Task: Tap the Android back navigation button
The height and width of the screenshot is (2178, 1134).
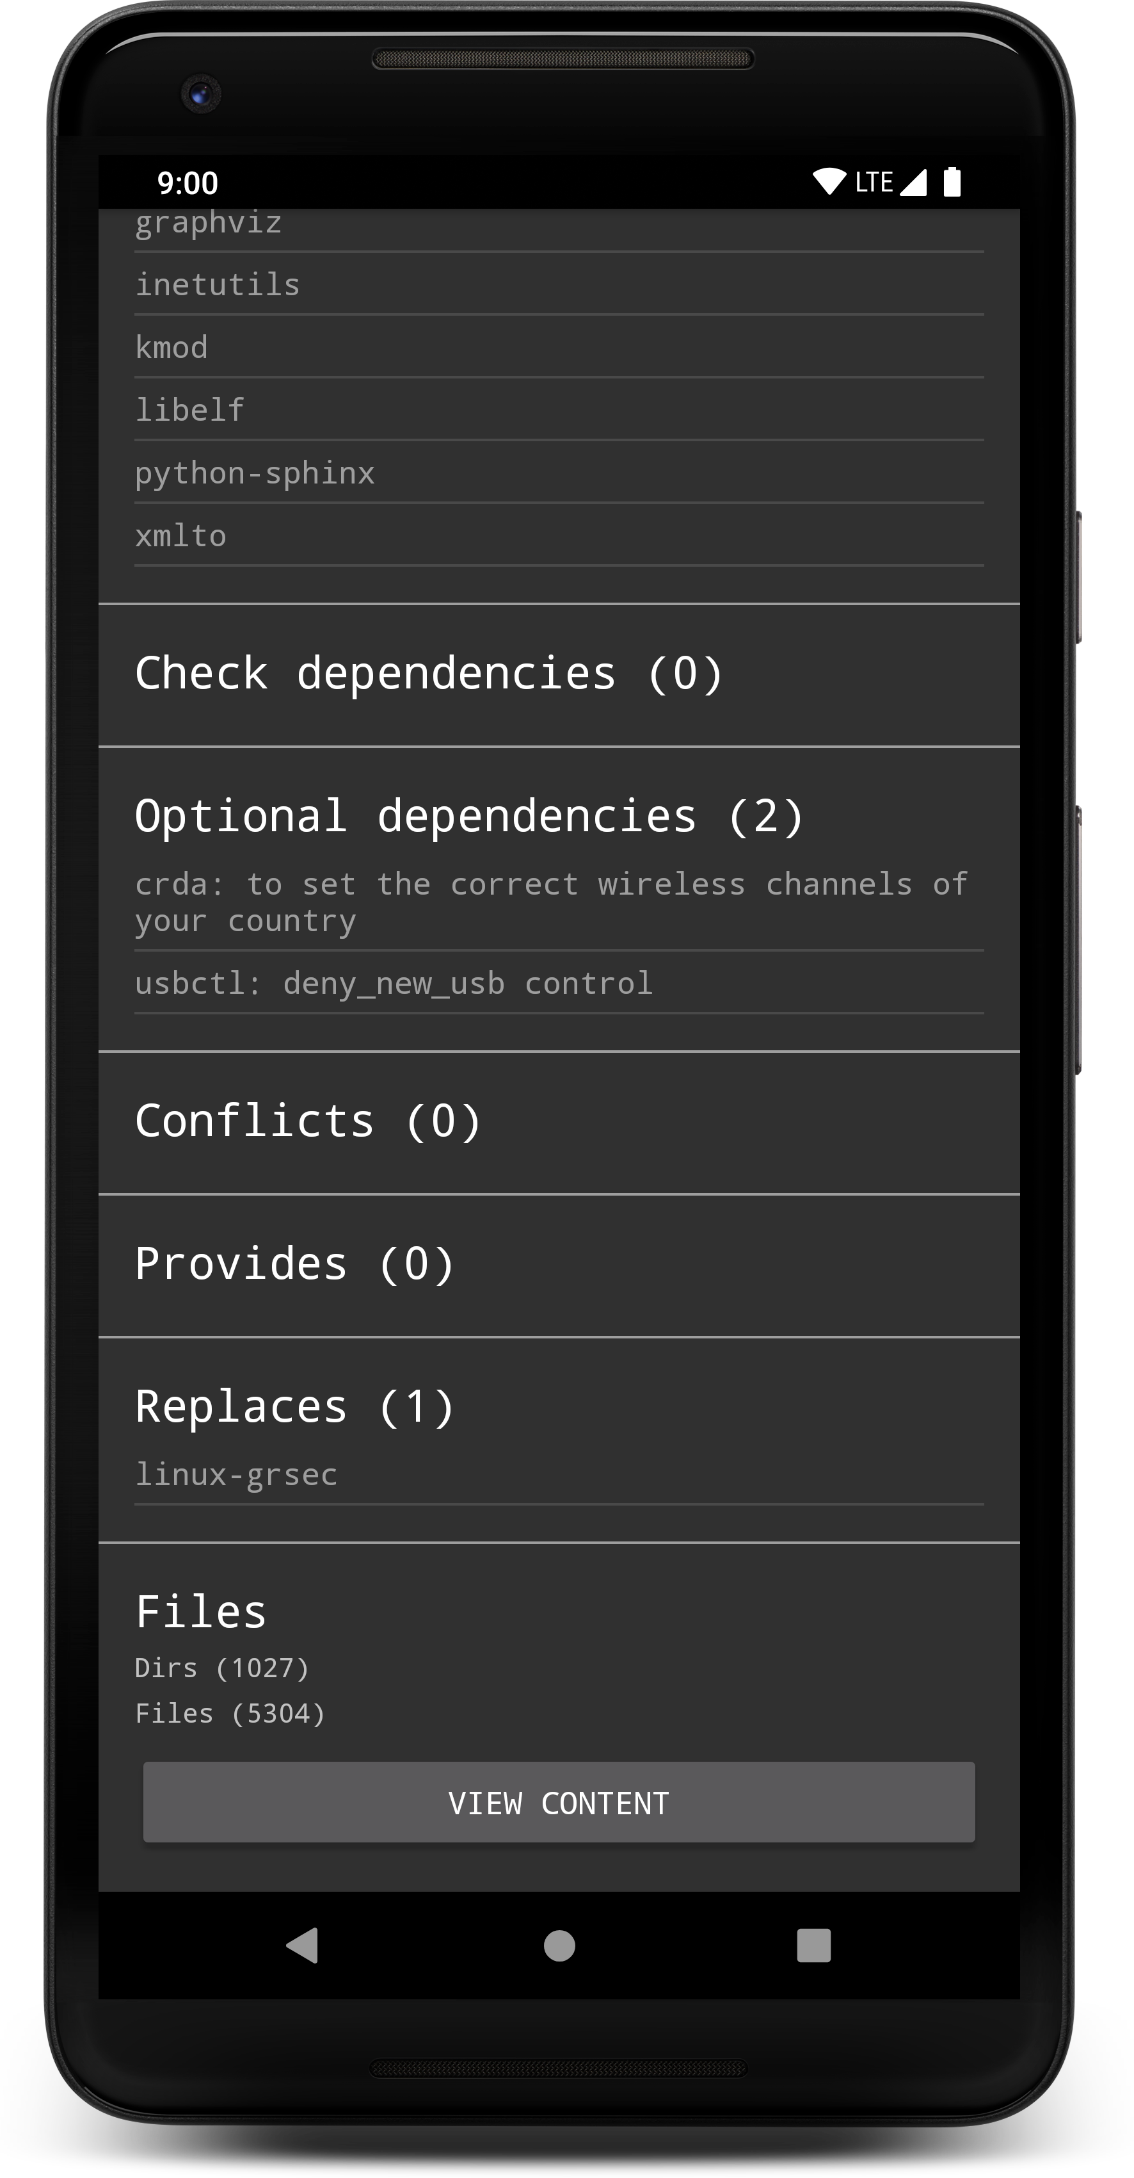Action: click(x=303, y=1946)
